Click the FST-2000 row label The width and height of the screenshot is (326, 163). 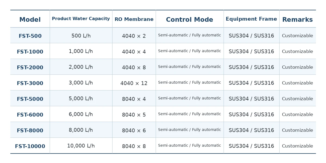(30, 68)
